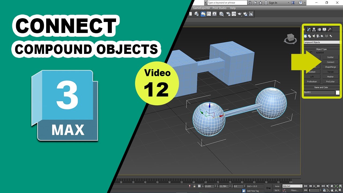Open the Print Studio menu
Image resolution: width=343 pixels, height=193 pixels.
tap(219, 8)
